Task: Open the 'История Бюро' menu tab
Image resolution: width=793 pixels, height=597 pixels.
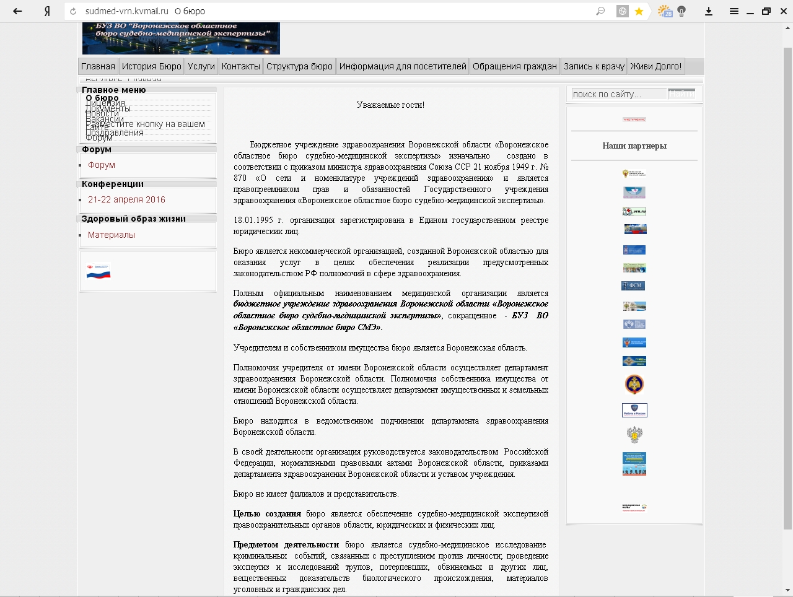Action: tap(151, 66)
